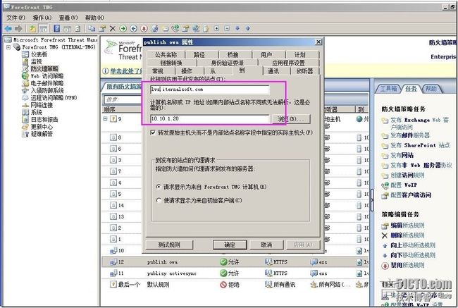The width and height of the screenshot is (458, 308).
Task: Open Web 访问策略 tree node
Action: click(x=47, y=76)
